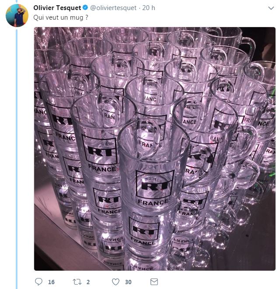Open the tweet via 20 h timestamp
The image size is (279, 289).
click(150, 8)
